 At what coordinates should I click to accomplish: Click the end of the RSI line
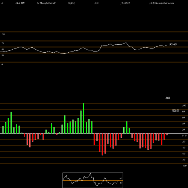click(x=167, y=45)
